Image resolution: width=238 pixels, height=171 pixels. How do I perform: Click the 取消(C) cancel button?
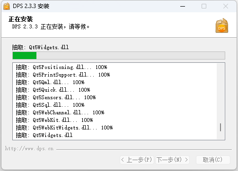(213, 160)
